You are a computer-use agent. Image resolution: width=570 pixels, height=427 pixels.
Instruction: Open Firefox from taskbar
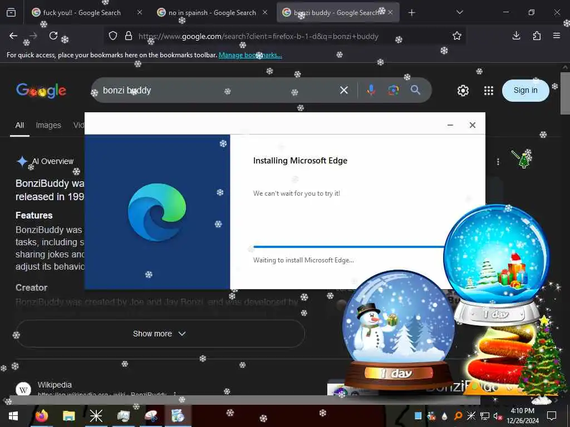pyautogui.click(x=41, y=416)
